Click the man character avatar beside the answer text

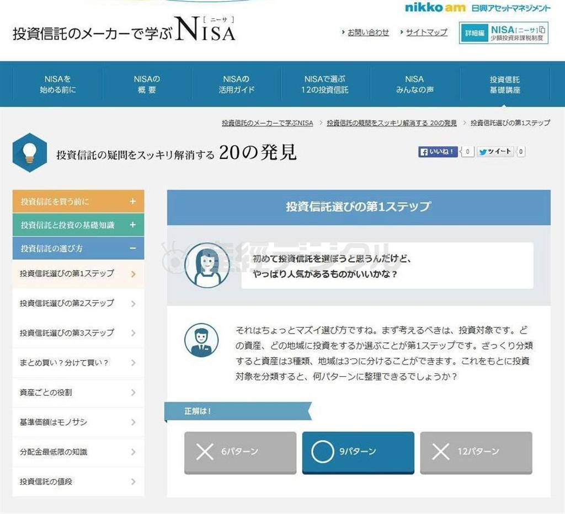pos(203,340)
